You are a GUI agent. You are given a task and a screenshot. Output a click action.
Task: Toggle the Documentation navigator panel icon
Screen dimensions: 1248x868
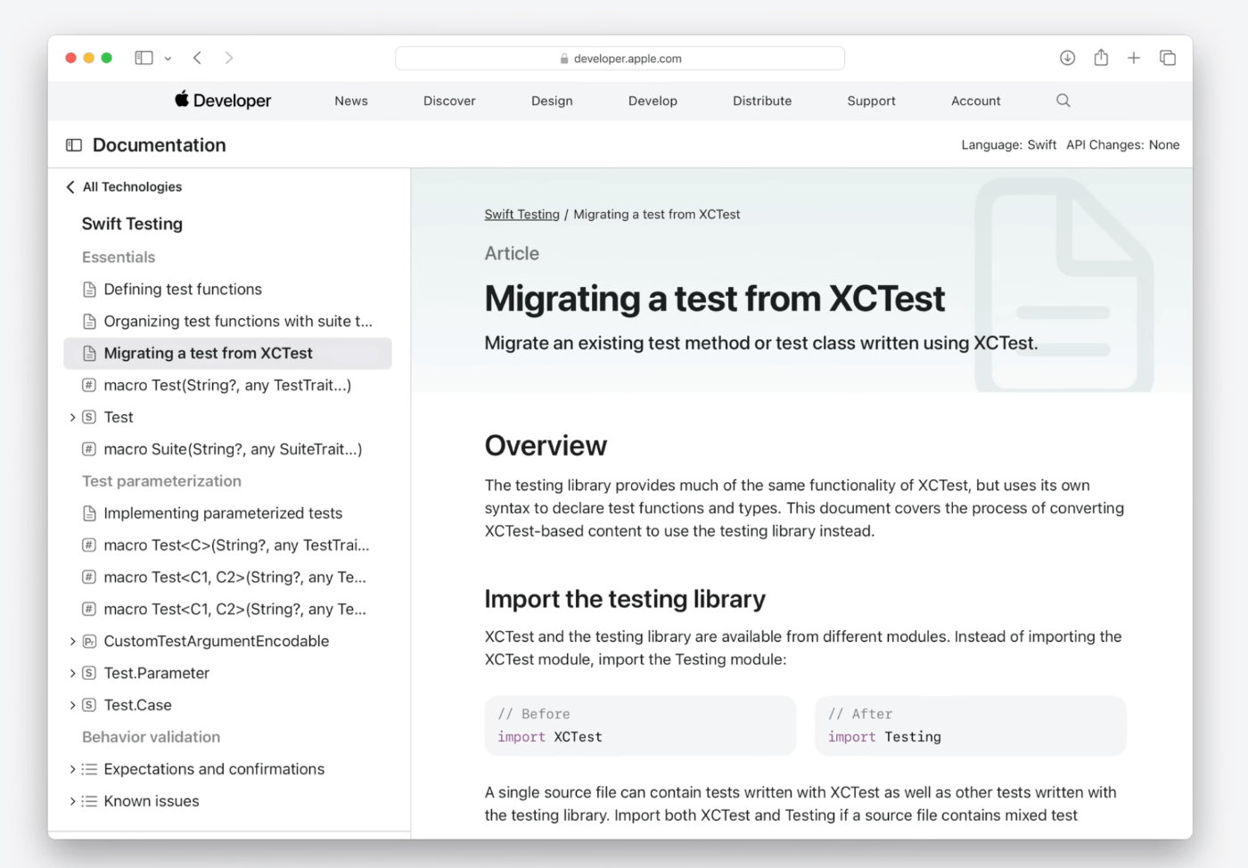coord(74,145)
